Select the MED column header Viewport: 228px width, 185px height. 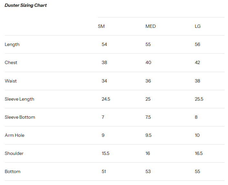point(150,26)
